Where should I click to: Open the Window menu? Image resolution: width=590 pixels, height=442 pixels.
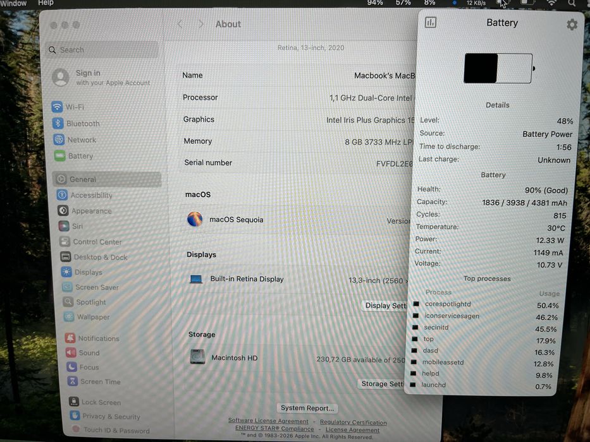tap(13, 3)
